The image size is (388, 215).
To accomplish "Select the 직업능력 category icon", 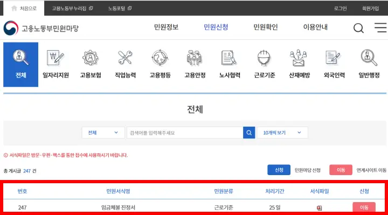I will [125, 64].
